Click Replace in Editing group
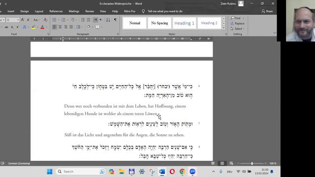The width and height of the screenshot is (315, 177). click(237, 24)
